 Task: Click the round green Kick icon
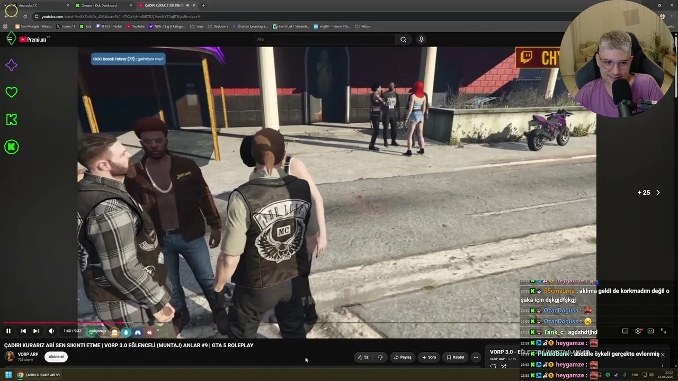pyautogui.click(x=11, y=147)
